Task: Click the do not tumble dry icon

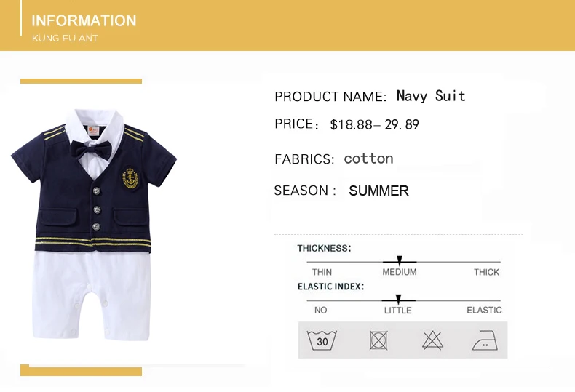Action: (378, 340)
